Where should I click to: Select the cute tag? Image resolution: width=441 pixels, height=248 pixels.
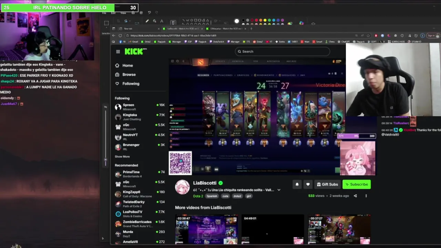coord(225,196)
